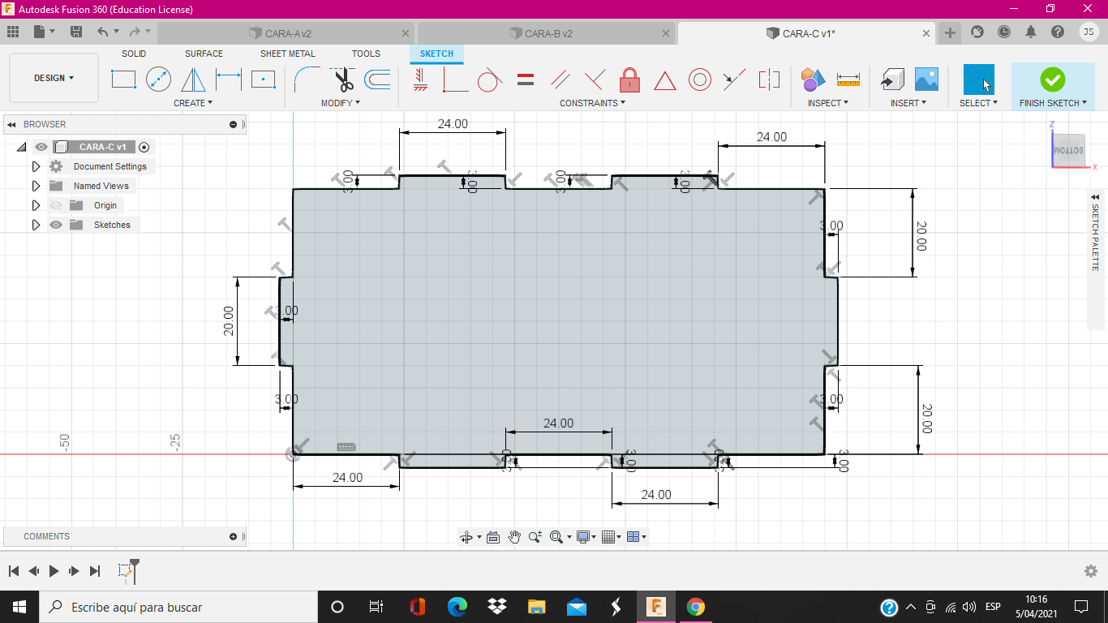Open the SELECT dropdown menu
Screen dimensions: 1108x623
978,103
